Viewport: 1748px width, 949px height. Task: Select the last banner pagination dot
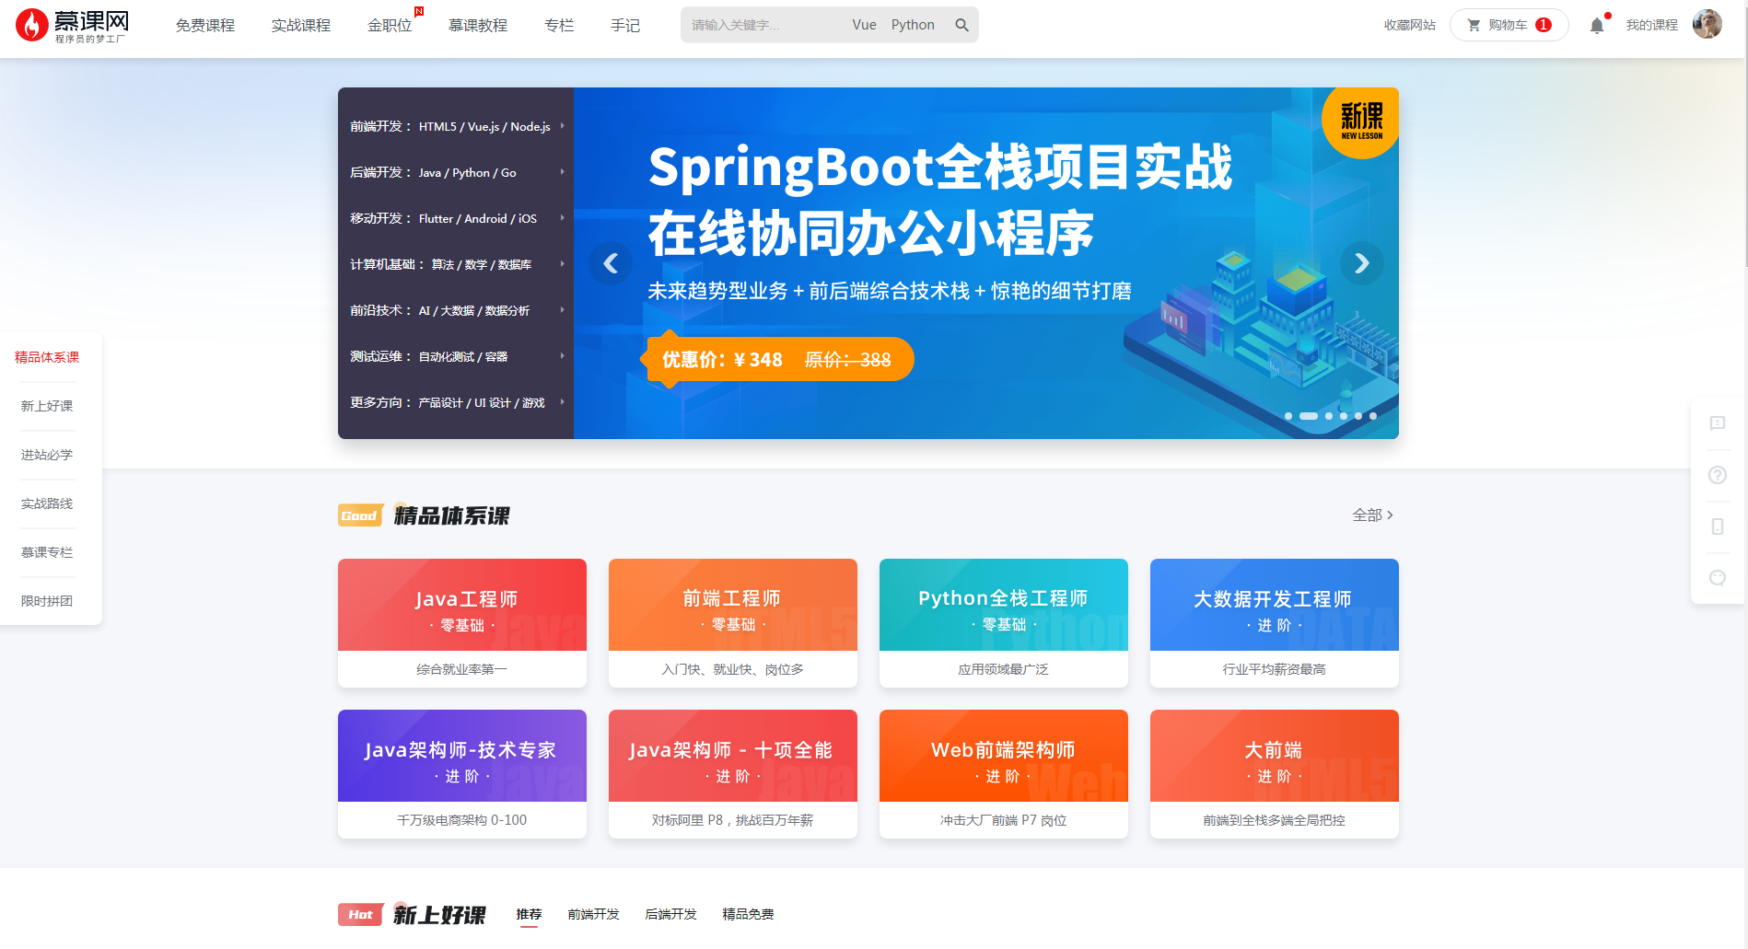coord(1373,416)
